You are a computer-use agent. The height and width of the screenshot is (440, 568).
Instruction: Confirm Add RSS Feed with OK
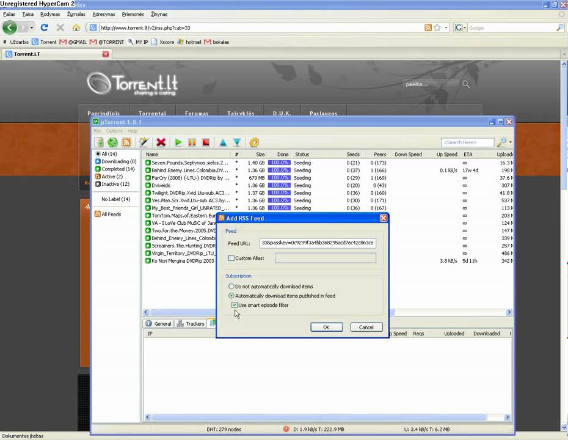326,328
